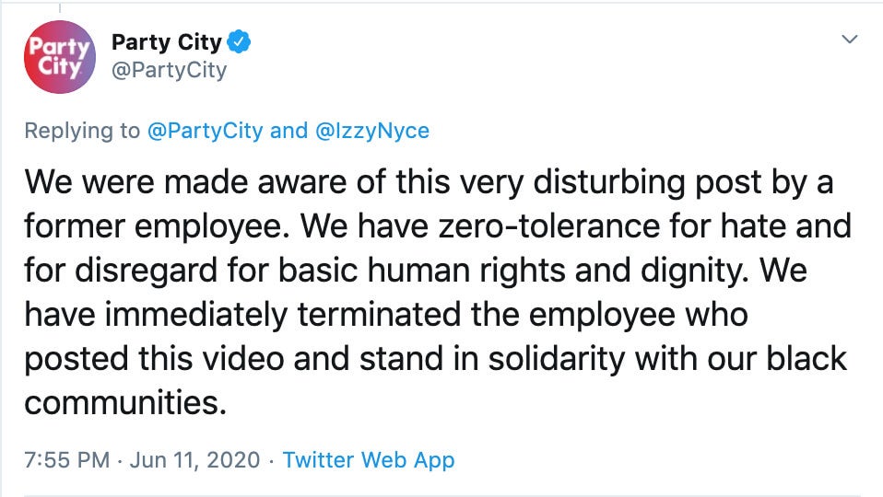Click the word 'and' between the mentions
Screen dimensions: 883x497
[x=288, y=131]
